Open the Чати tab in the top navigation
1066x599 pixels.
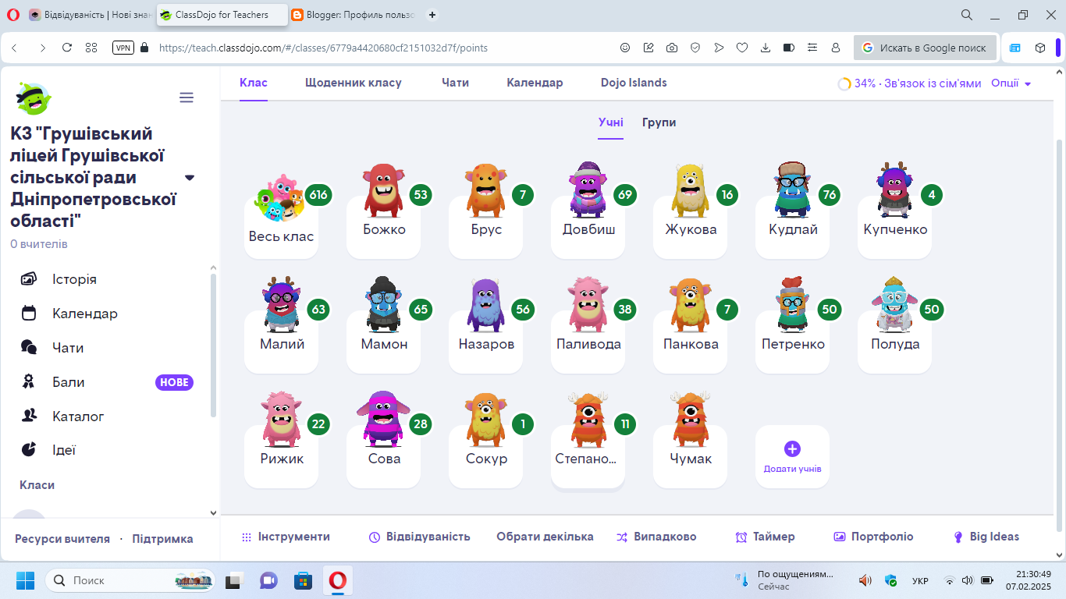point(455,83)
